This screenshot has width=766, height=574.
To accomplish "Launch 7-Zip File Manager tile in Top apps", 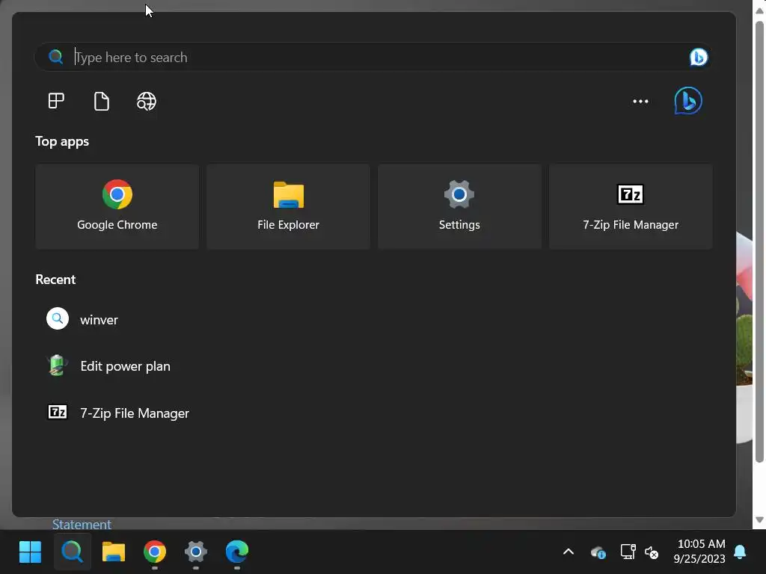I will click(x=631, y=206).
